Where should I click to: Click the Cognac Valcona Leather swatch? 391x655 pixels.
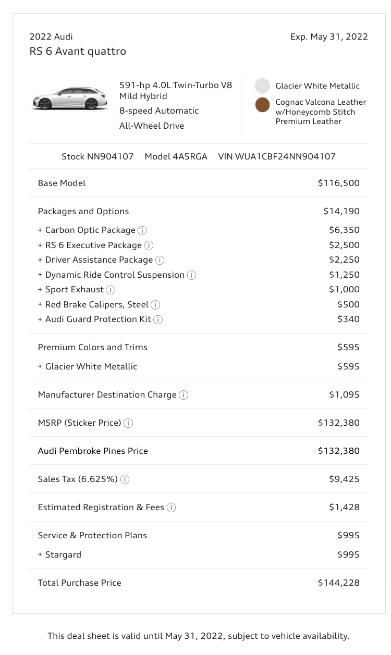(x=262, y=105)
